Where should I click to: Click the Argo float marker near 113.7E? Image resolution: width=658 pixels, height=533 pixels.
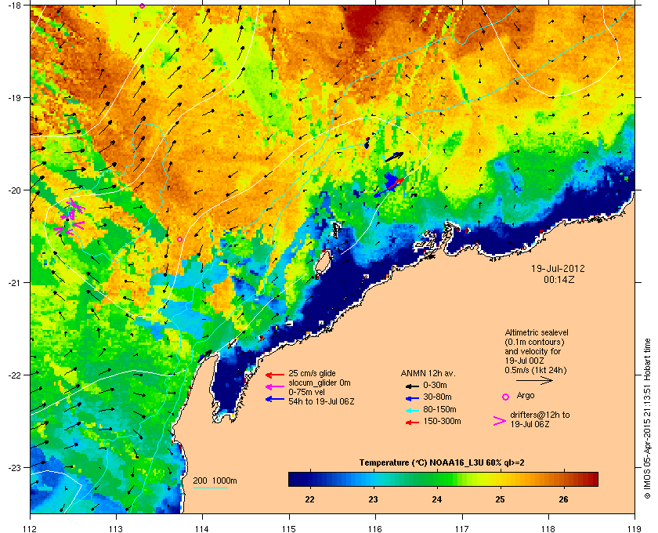pyautogui.click(x=179, y=239)
